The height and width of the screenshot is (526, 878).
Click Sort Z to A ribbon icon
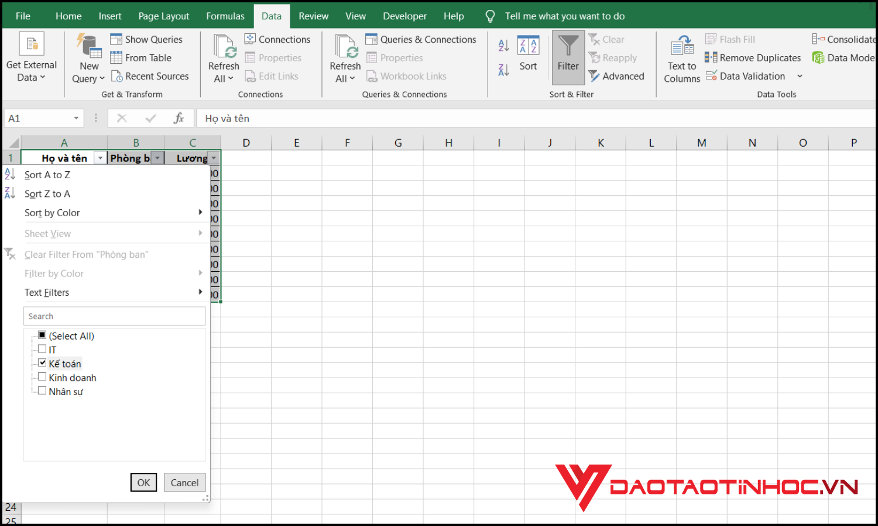[503, 70]
